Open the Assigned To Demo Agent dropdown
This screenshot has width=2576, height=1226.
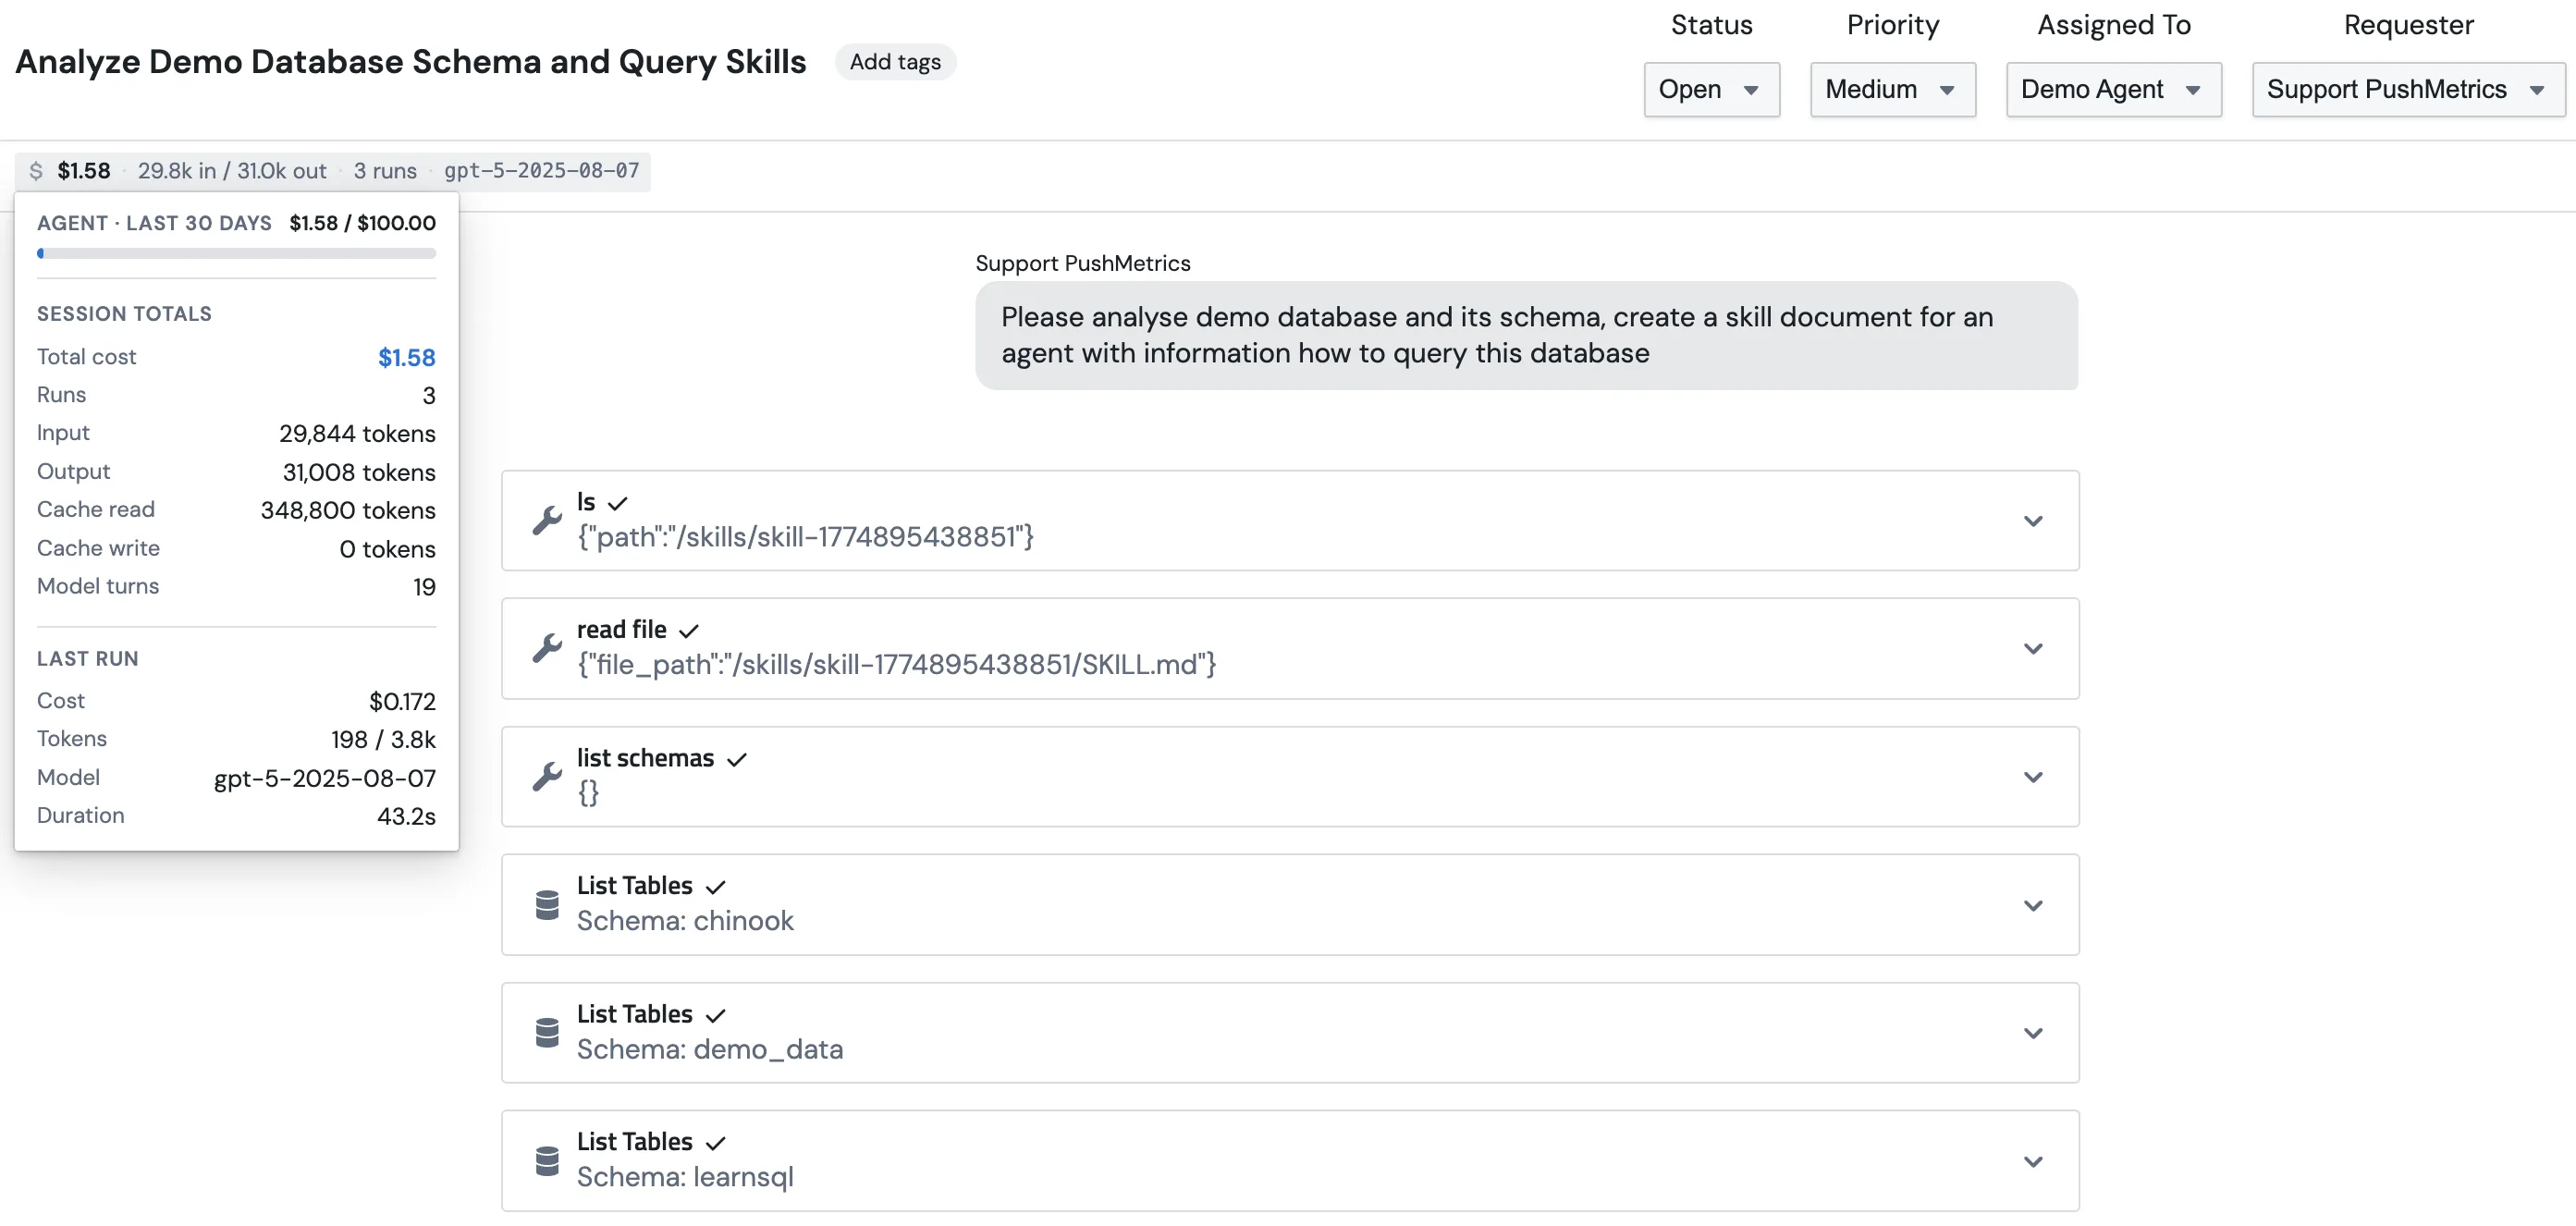tap(2113, 89)
